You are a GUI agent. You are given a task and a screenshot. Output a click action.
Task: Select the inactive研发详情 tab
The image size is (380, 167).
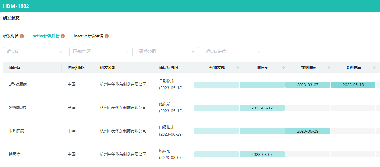pos(88,36)
